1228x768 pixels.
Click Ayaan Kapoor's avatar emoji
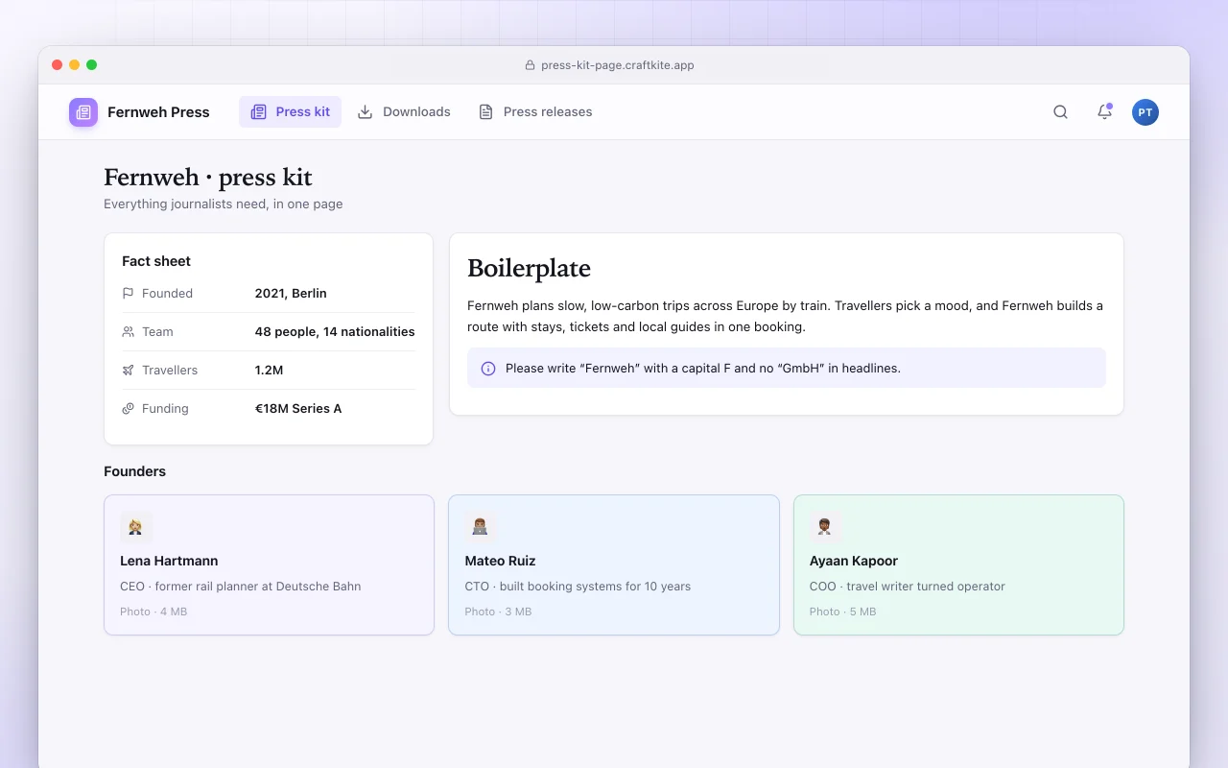point(825,527)
